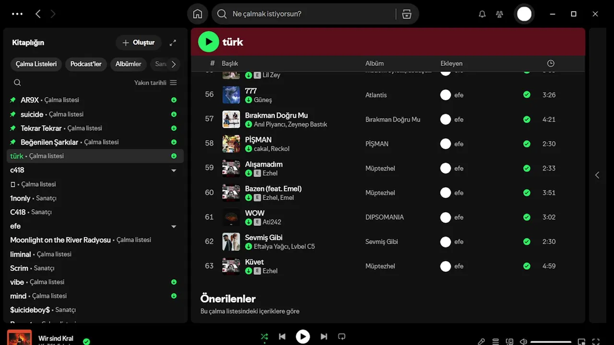Viewport: 614px width, 345px height.
Task: Expand the library to full view
Action: [172, 43]
